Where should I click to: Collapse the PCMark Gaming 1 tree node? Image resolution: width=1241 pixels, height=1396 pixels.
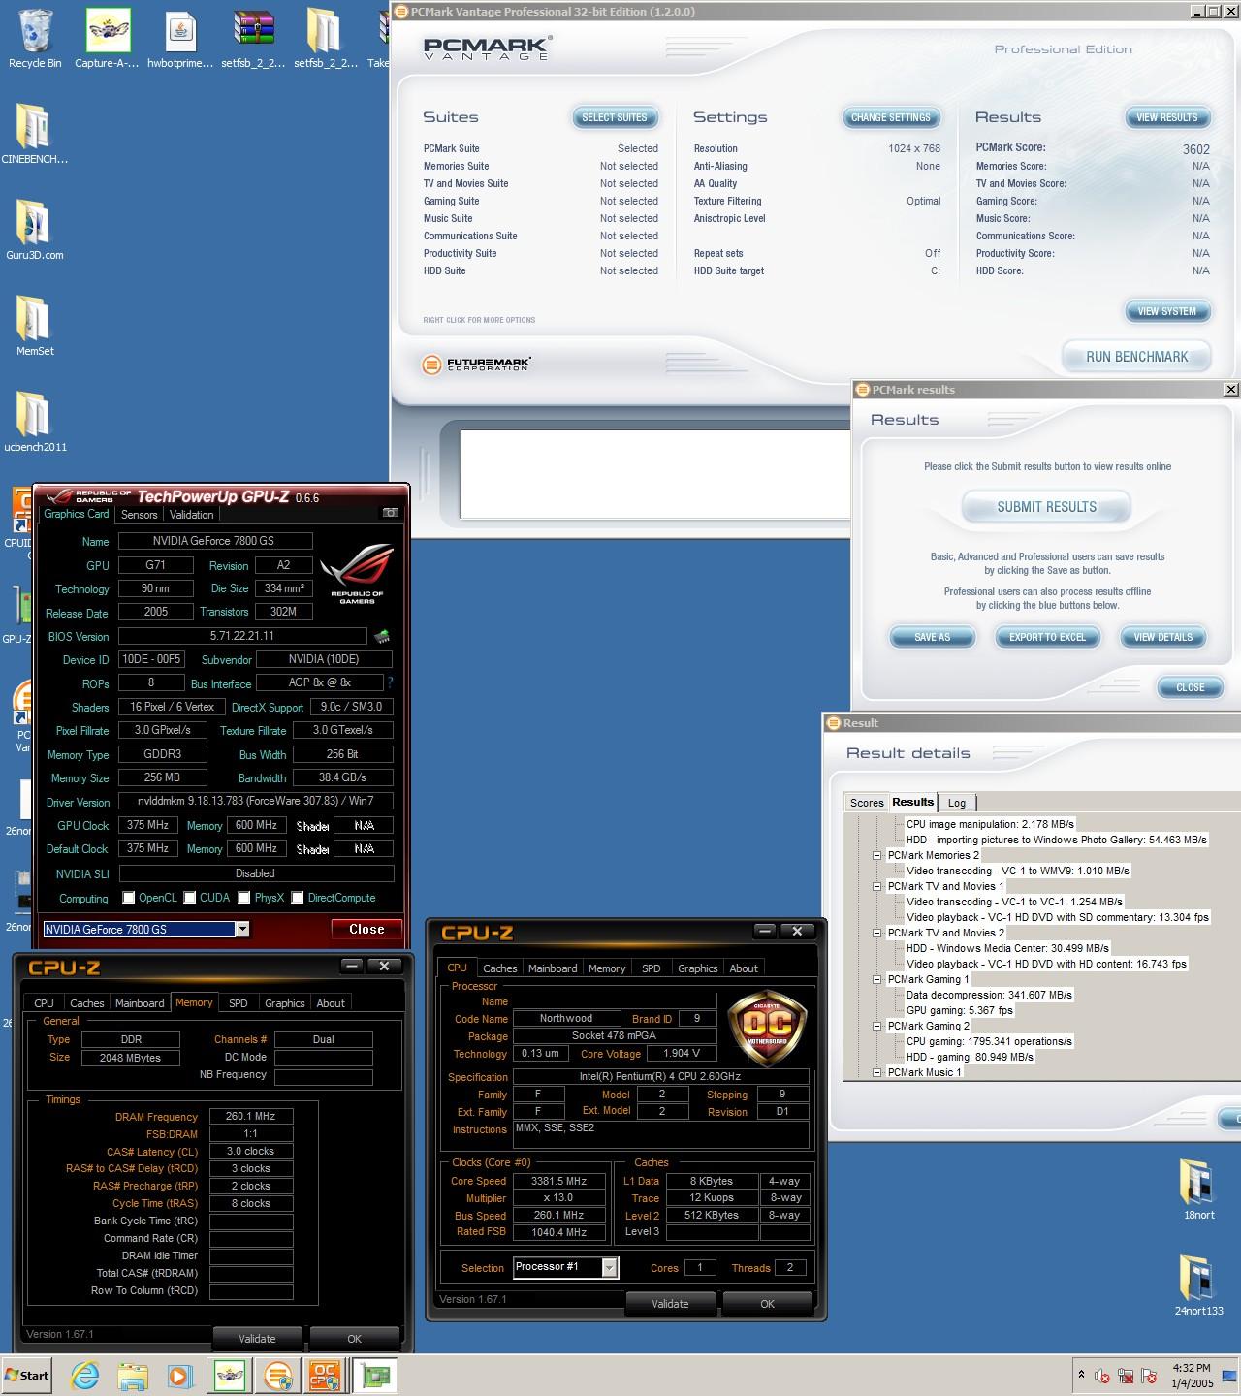[x=876, y=979]
